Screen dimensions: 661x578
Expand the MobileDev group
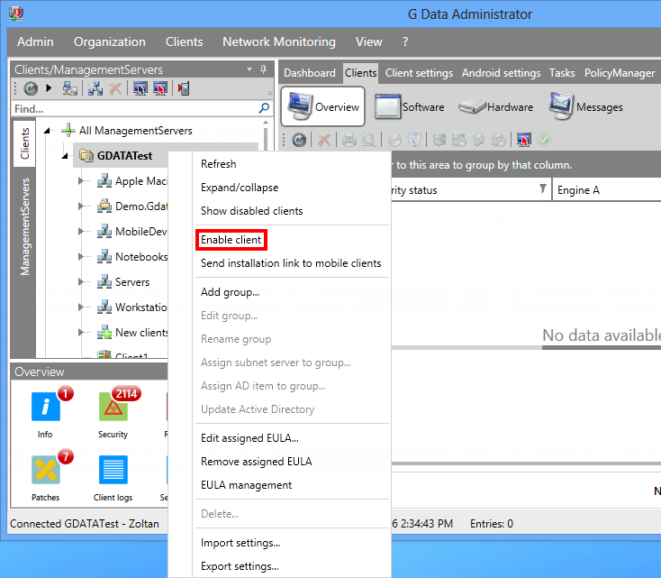[80, 232]
